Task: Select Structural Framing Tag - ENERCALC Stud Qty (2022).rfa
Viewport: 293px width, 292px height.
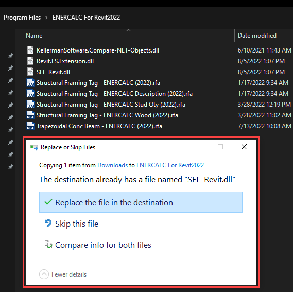Action: click(111, 105)
